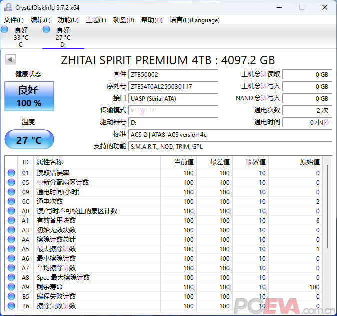Screen dimensions: 337x316
Task: Click the serial number field
Action: click(173, 86)
